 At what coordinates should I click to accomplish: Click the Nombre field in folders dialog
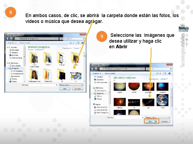pos(43,85)
